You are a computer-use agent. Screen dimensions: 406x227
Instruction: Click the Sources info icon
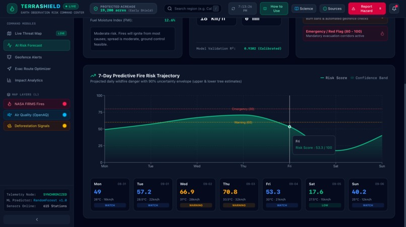[x=325, y=9]
